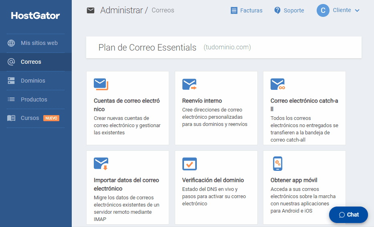This screenshot has width=374, height=227.
Task: Click the HostGator logo
Action: [x=35, y=16]
